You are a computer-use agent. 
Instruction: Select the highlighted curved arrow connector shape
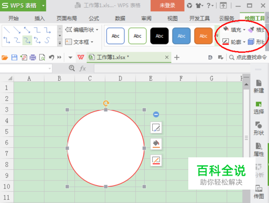[x=27, y=40]
